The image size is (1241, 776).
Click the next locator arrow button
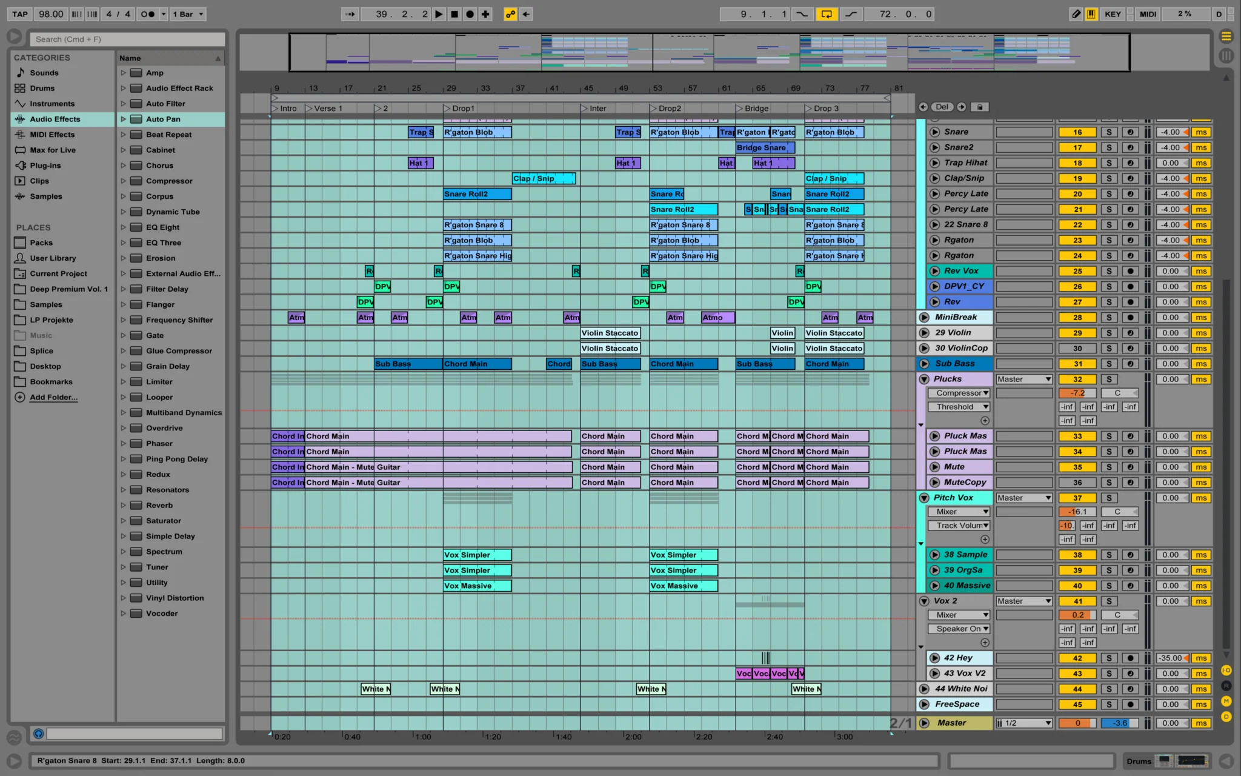tap(962, 107)
